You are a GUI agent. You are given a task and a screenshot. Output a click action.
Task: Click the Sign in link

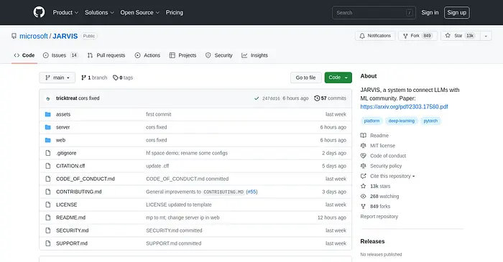tap(430, 12)
